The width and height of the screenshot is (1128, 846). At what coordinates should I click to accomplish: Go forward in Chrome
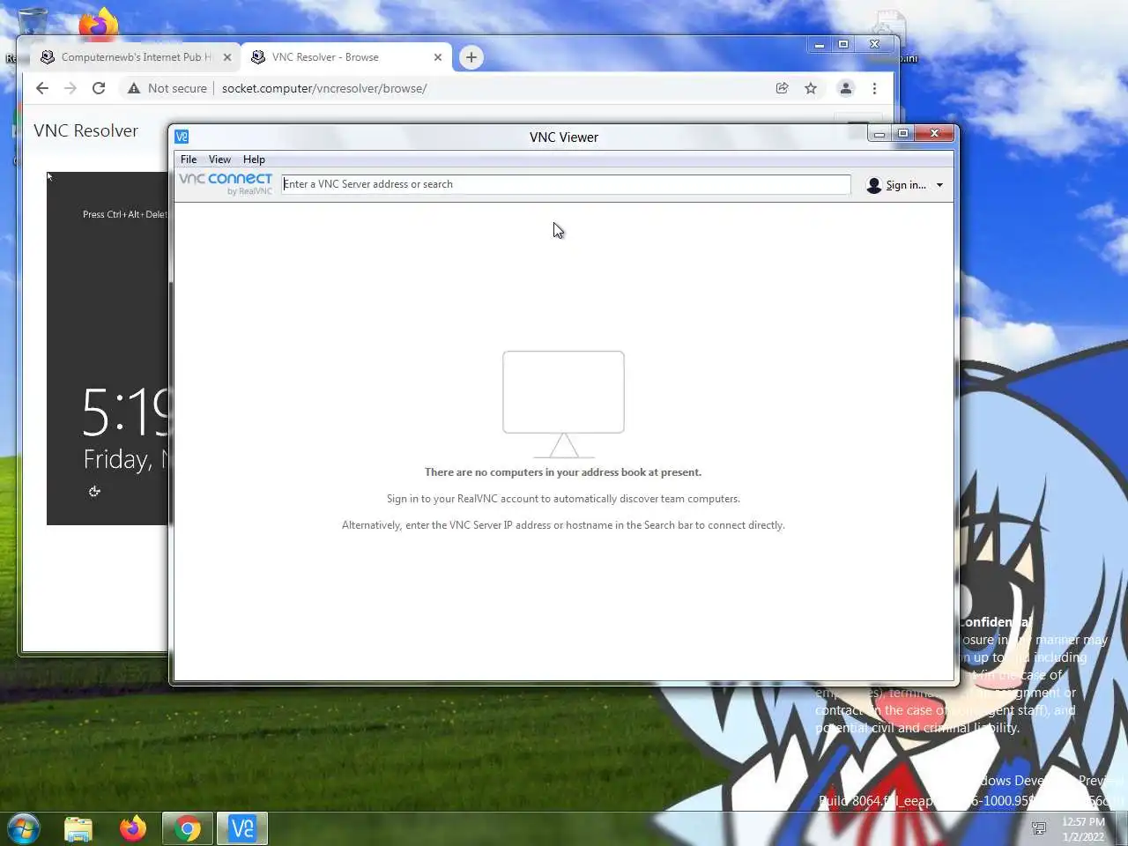pos(70,88)
